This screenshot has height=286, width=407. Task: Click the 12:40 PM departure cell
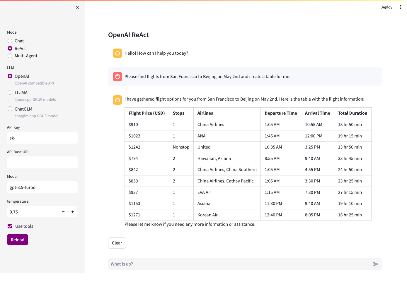pos(281,215)
